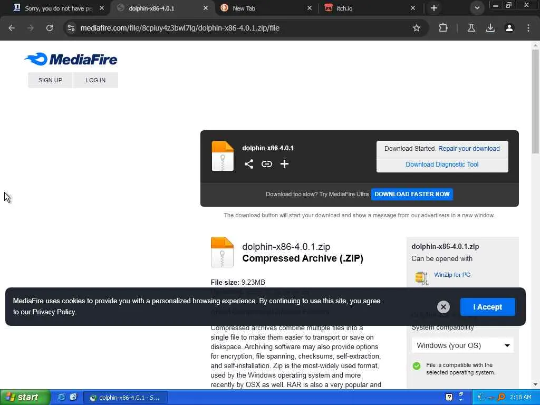This screenshot has width=540, height=405.
Task: Open the browser extensions puzzle icon
Action: coord(443,28)
